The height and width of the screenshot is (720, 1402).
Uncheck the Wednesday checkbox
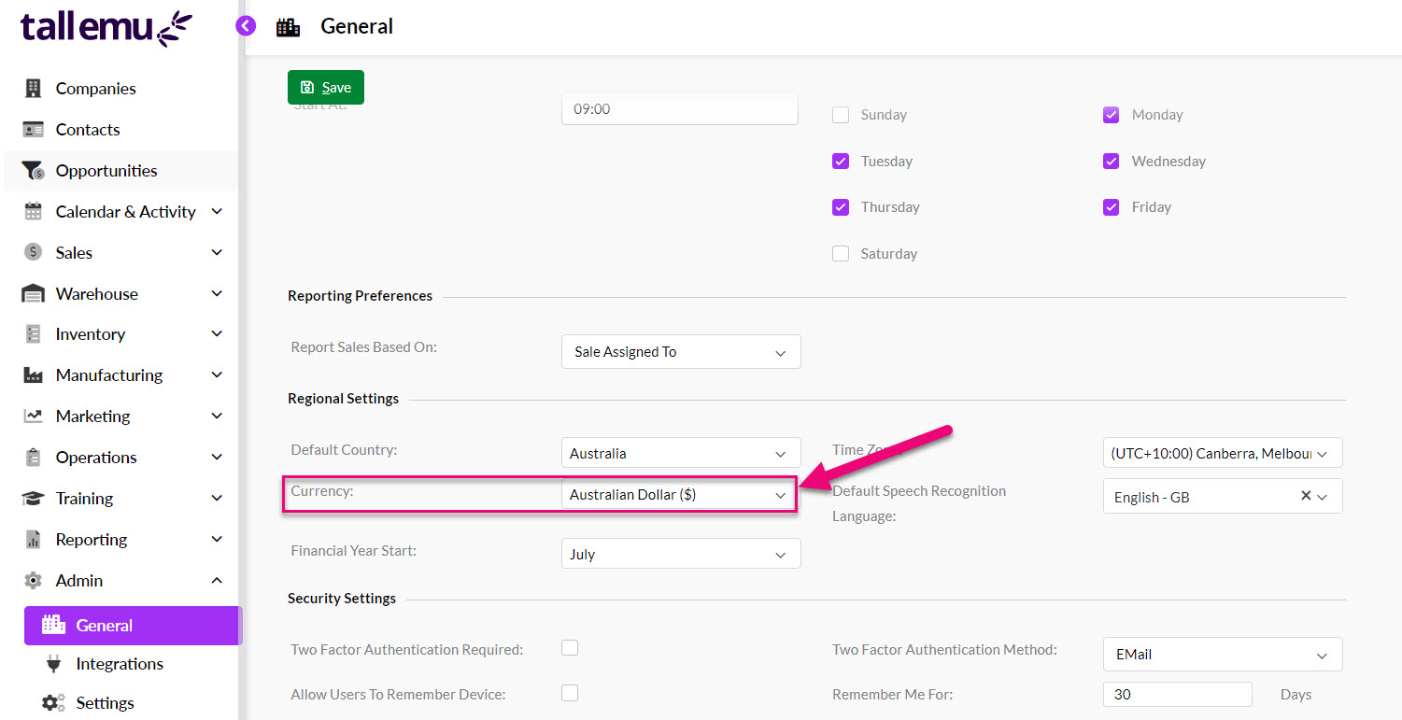[x=1112, y=161]
